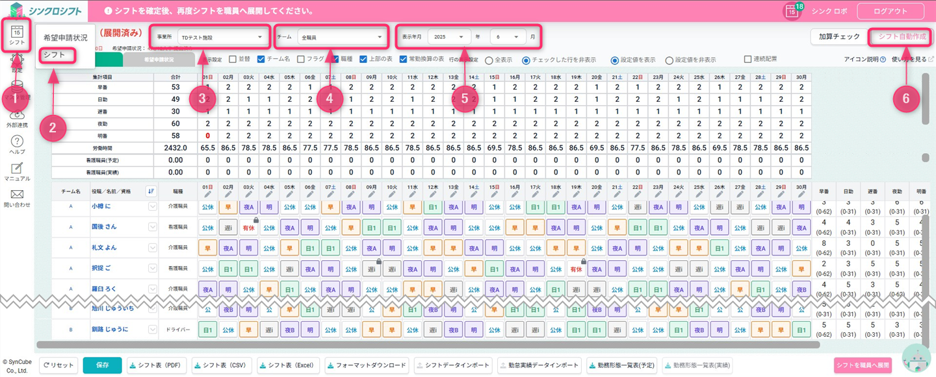Click staff name 羅臼 ろく
This screenshot has width=936, height=377.
104,289
